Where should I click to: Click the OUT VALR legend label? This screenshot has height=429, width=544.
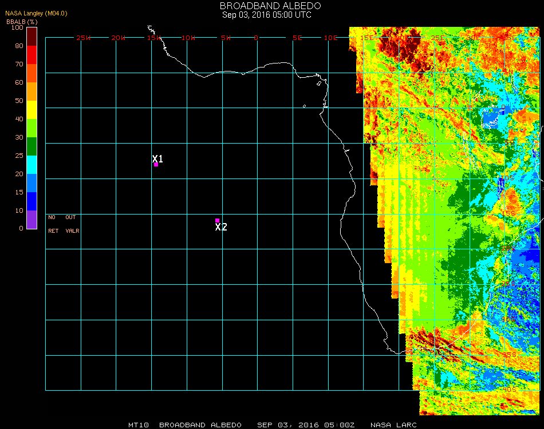pos(72,224)
